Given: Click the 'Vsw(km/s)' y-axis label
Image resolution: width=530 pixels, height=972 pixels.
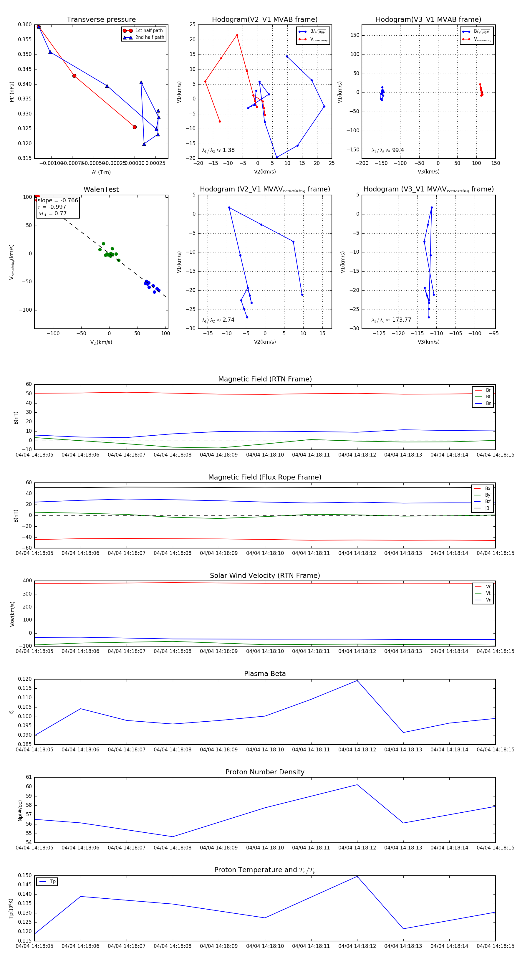Looking at the screenshot, I should click(12, 614).
